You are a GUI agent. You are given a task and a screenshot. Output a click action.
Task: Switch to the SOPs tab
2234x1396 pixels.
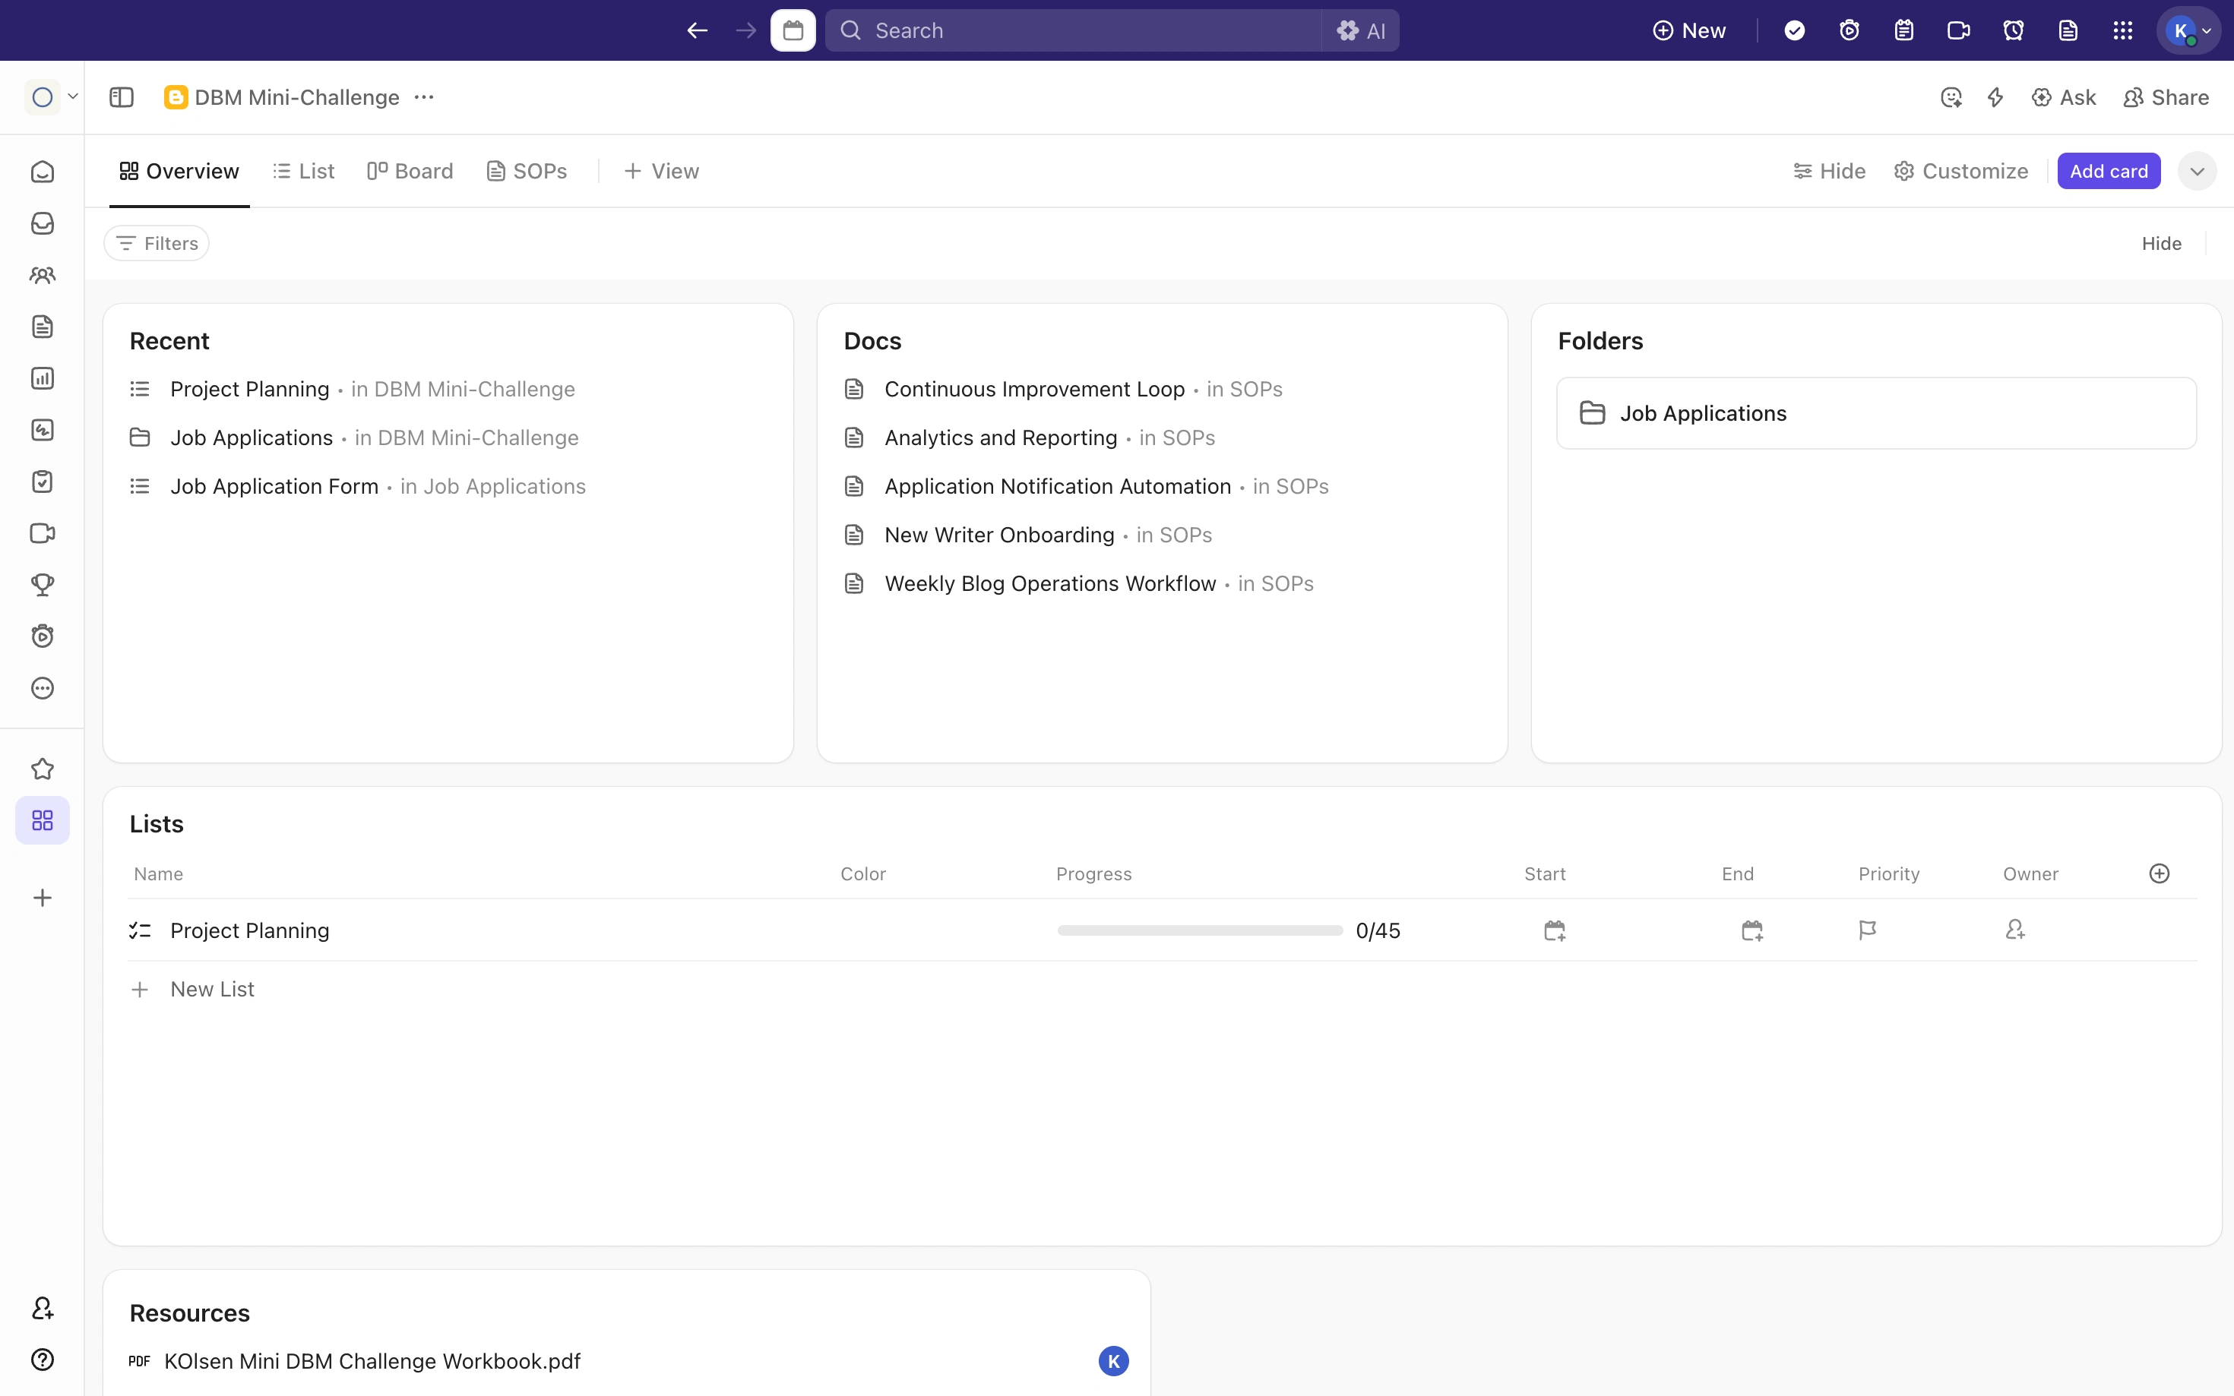click(x=527, y=171)
